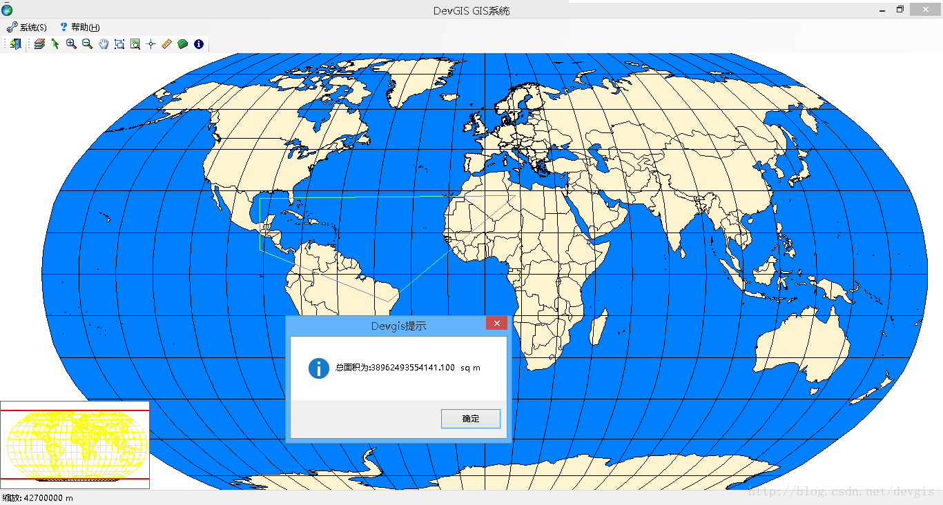Minimize the DevGIS window
Viewport: 943px width, 505px height.
883,10
